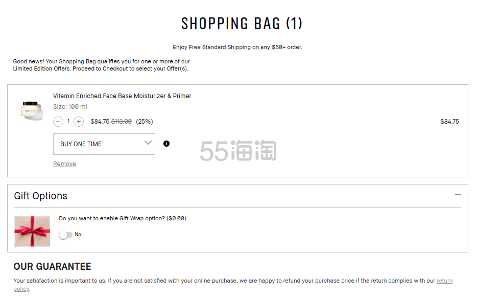Click the OUR GUARANTEE heading

(x=52, y=267)
